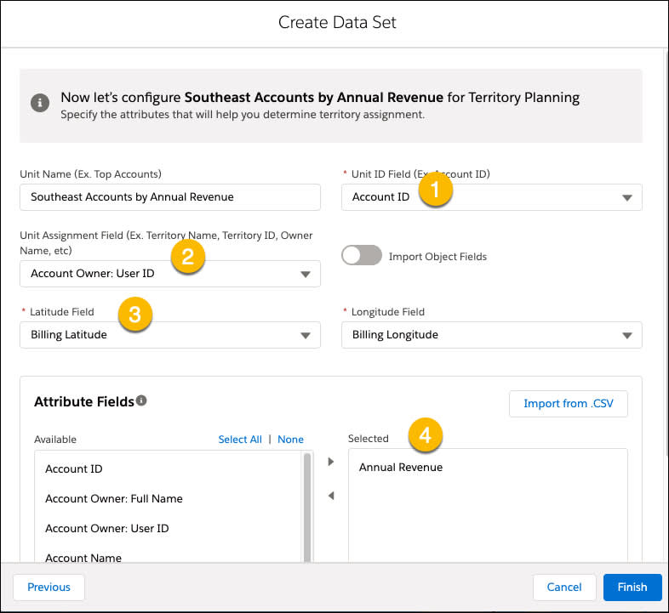Viewport: 669px width, 613px height.
Task: Click into the Unit Name text field
Action: pos(170,197)
